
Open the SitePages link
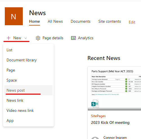[x=98, y=116]
